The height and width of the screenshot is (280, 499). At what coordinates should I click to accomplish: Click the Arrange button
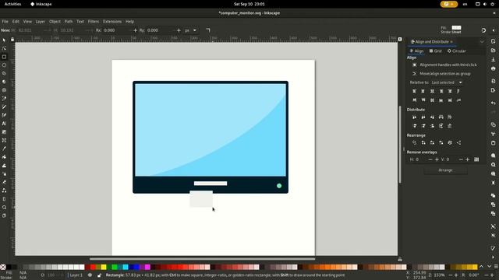(x=445, y=170)
